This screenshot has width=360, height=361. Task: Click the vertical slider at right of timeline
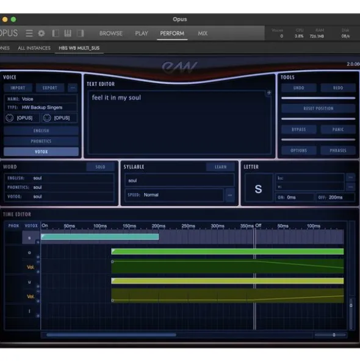(x=351, y=313)
